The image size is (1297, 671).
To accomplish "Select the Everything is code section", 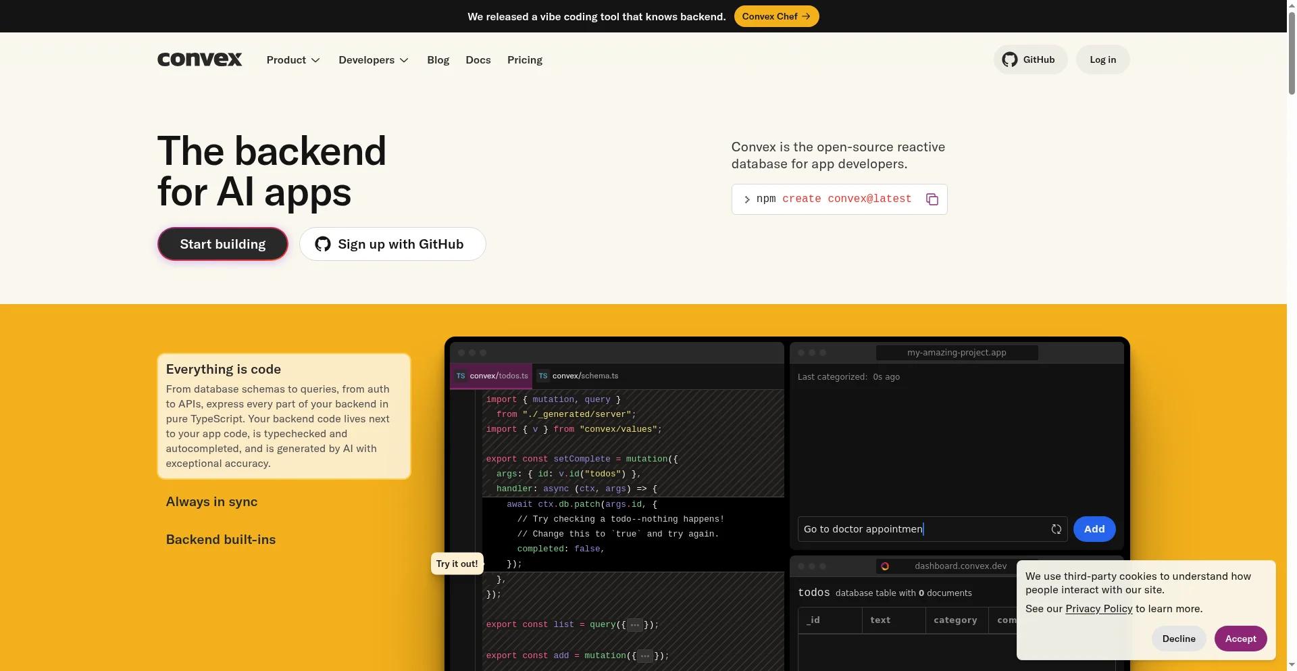I will (x=284, y=416).
